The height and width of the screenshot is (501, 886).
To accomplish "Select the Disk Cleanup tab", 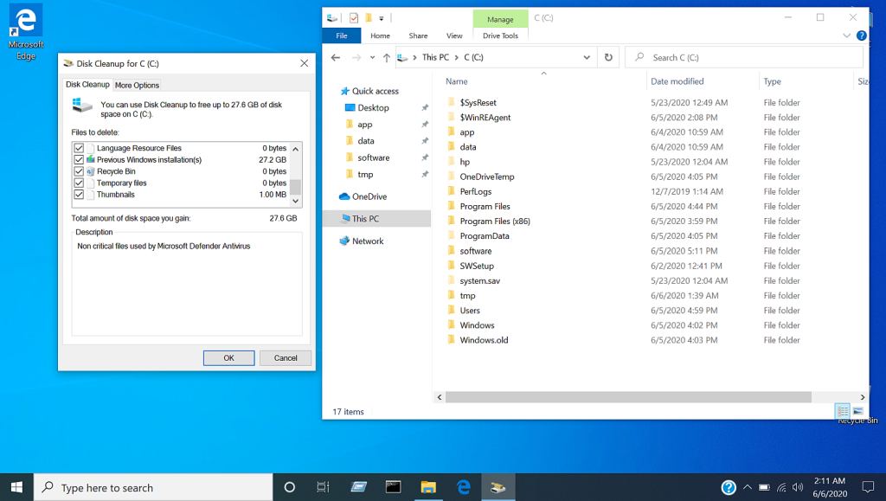I will (87, 85).
